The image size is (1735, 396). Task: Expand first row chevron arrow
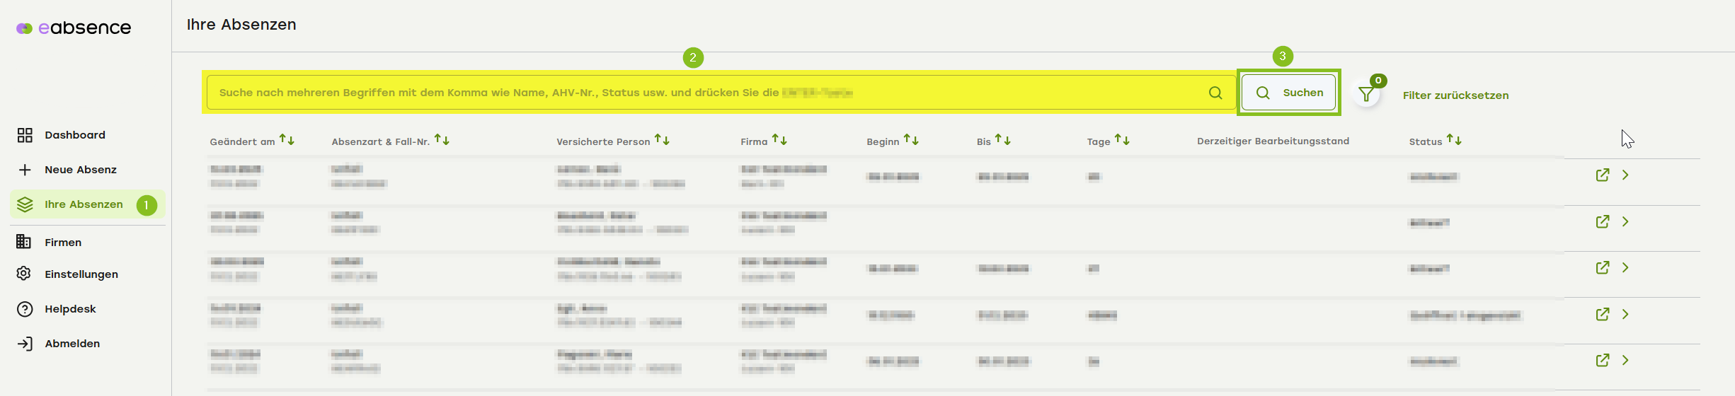[1625, 175]
